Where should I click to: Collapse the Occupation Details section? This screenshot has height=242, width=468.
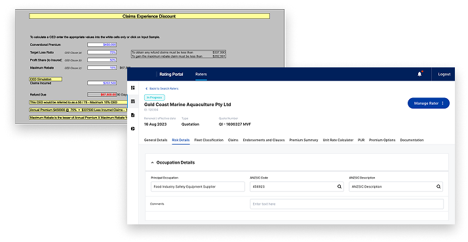pos(152,163)
